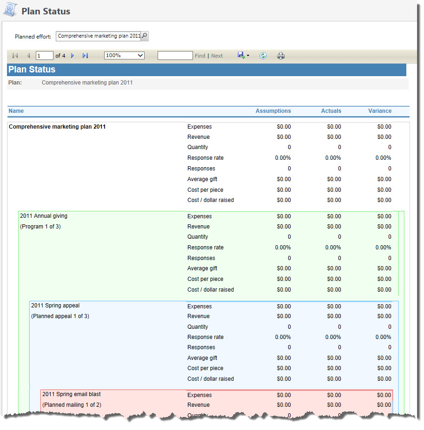Viewport: 424px width, 430px height.
Task: Expand the export format dropdown arrow
Action: click(x=248, y=55)
